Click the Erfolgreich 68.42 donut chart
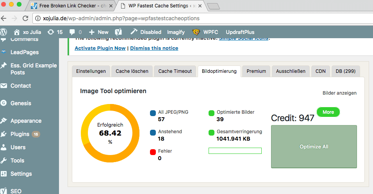The image size is (373, 194). (x=110, y=133)
